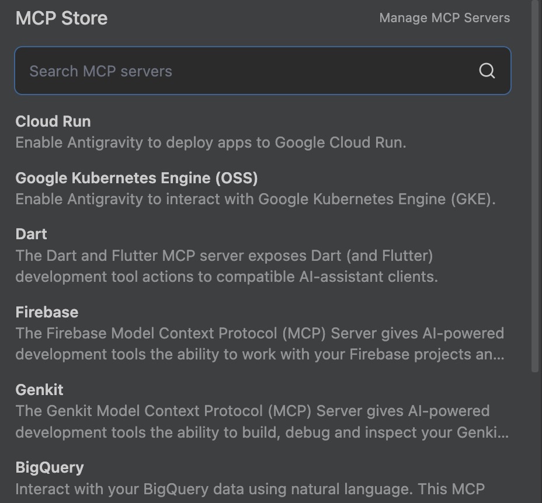Viewport: 542px width, 503px height.
Task: Focus the Search MCP servers field
Action: click(263, 71)
